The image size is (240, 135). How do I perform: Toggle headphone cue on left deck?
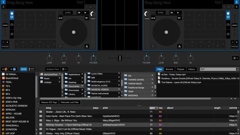tap(12, 25)
